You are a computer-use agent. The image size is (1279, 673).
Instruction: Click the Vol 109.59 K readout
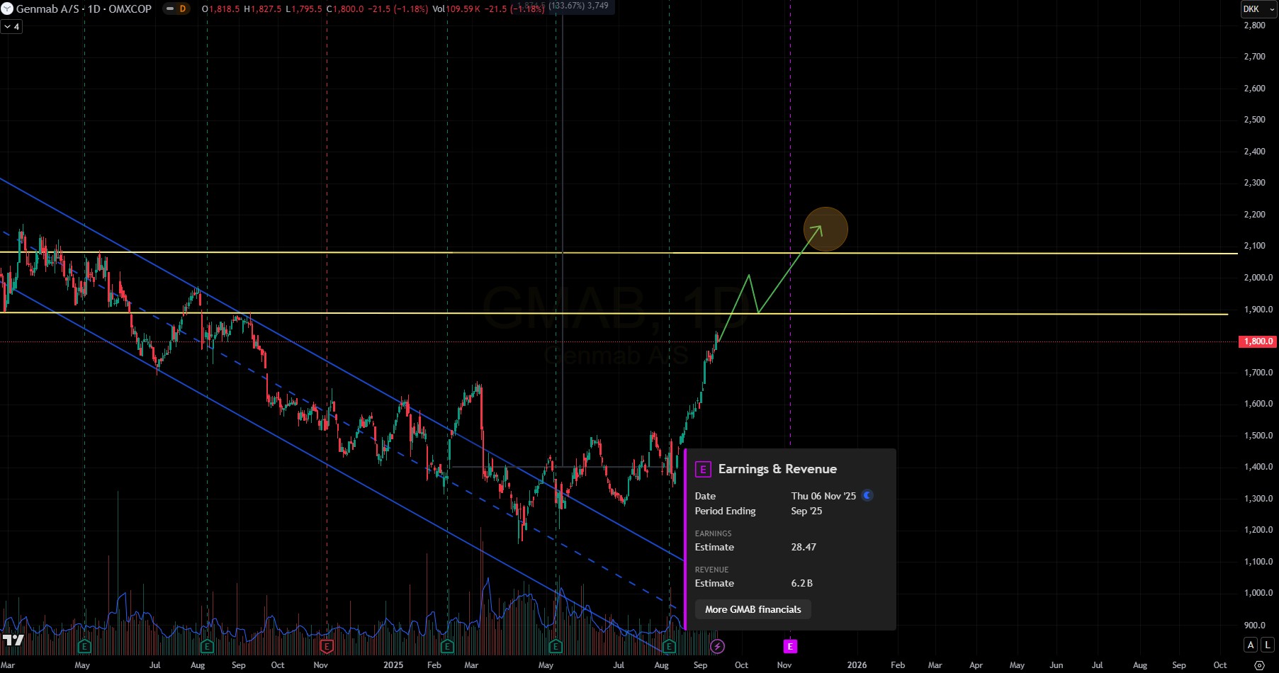456,9
